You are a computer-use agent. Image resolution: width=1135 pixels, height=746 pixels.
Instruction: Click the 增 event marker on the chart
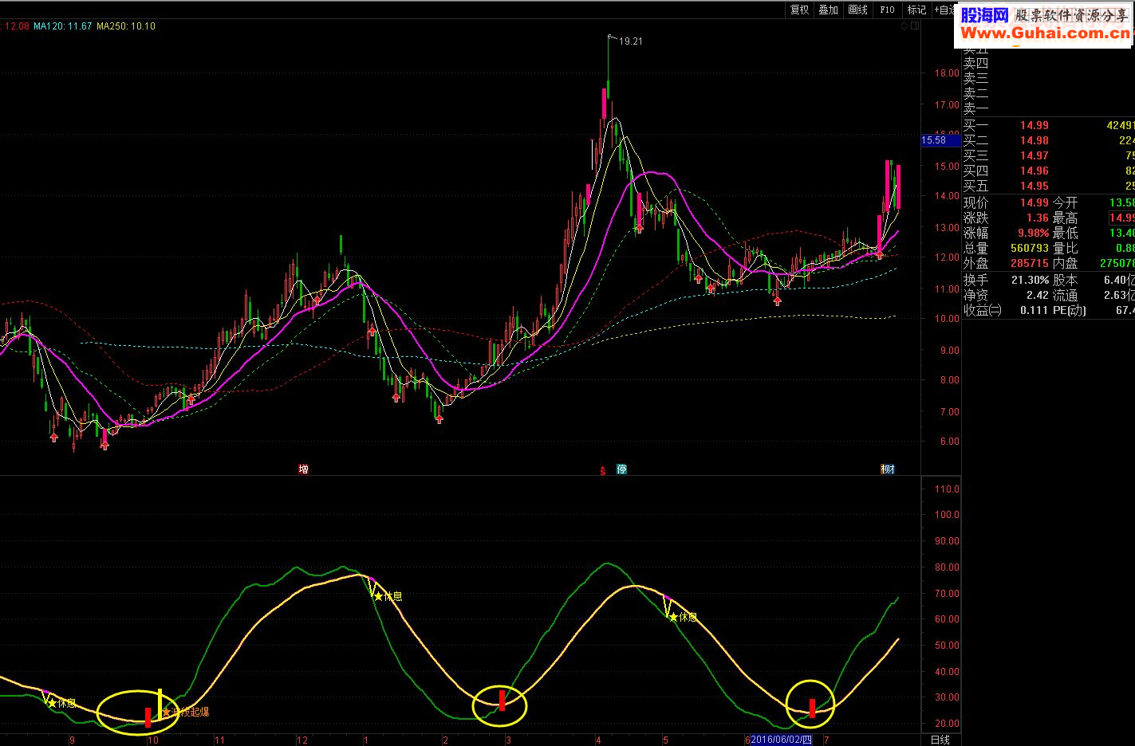pyautogui.click(x=303, y=469)
